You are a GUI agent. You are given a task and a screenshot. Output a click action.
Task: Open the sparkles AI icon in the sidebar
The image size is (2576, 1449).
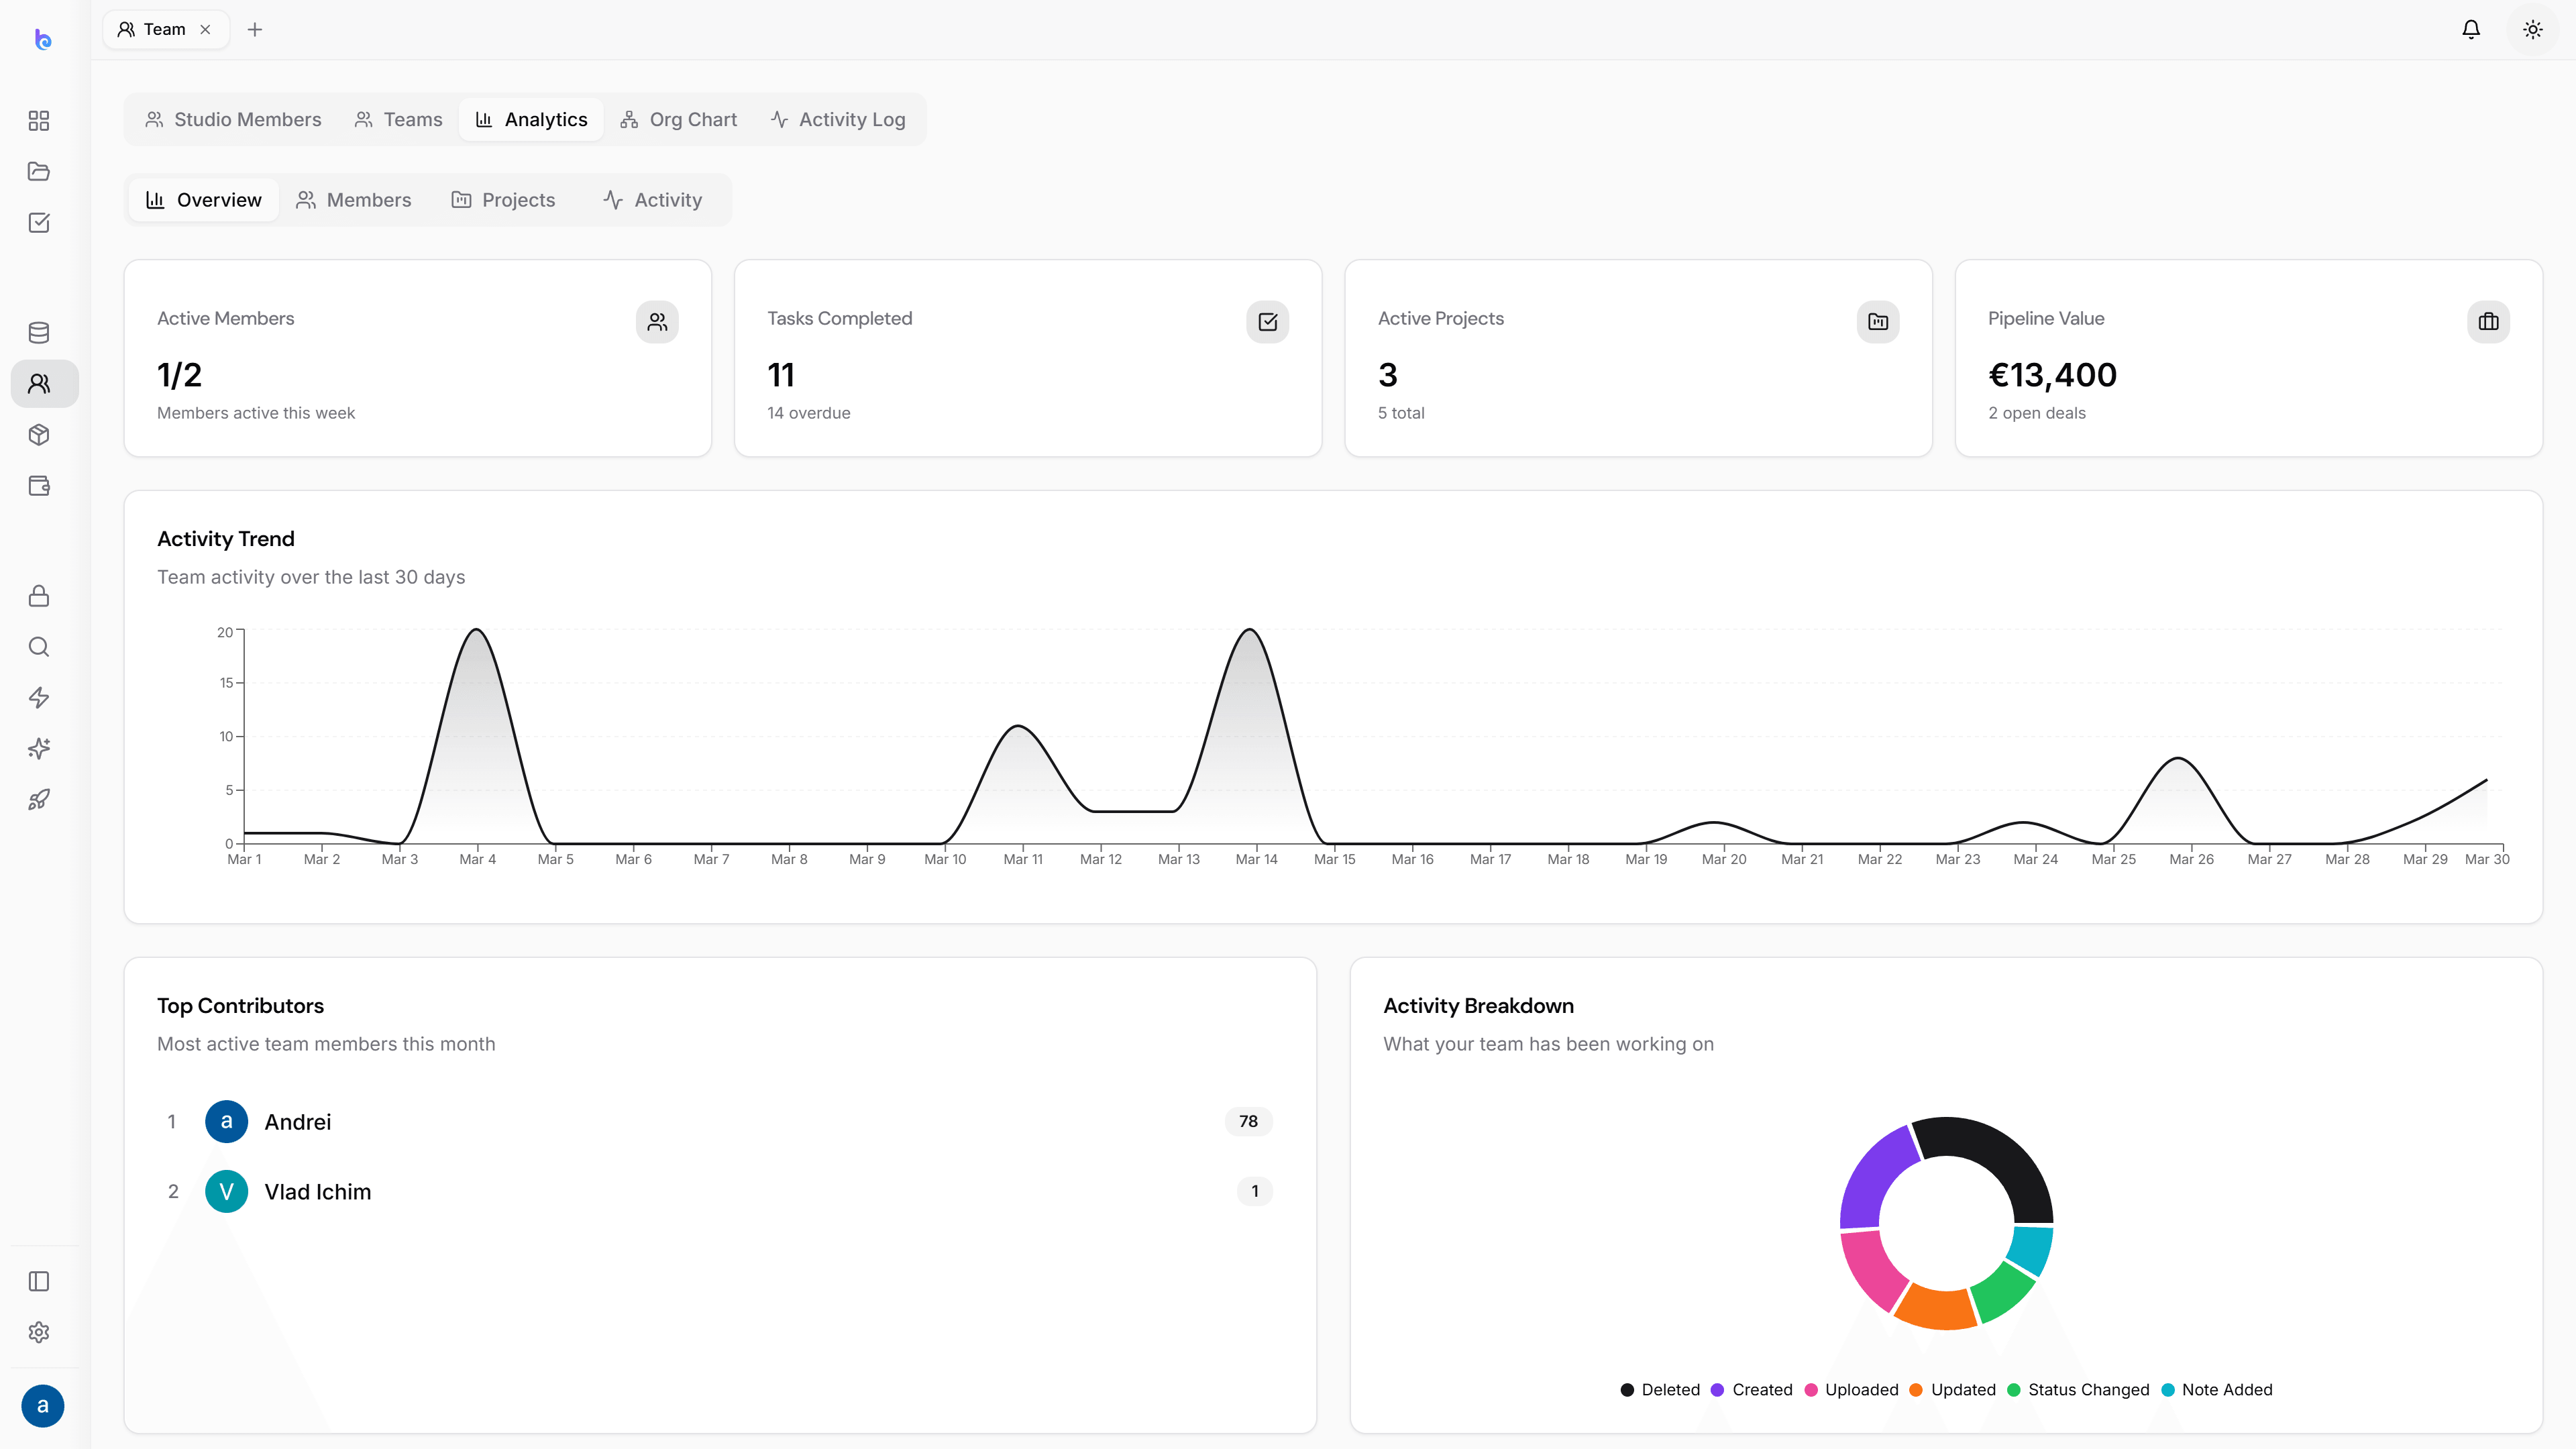pyautogui.click(x=39, y=749)
